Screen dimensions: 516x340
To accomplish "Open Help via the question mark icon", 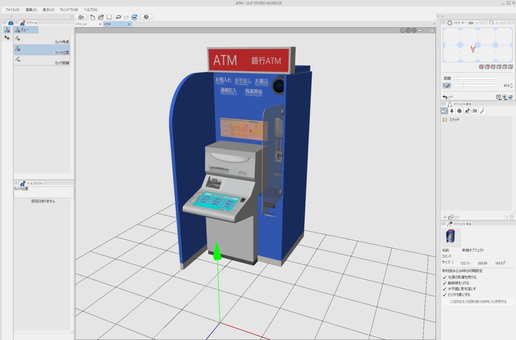I will pos(146,17).
